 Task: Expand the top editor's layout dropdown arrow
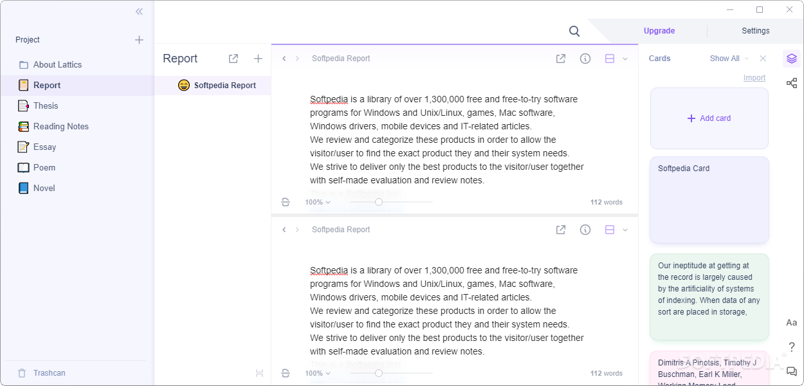coord(625,59)
